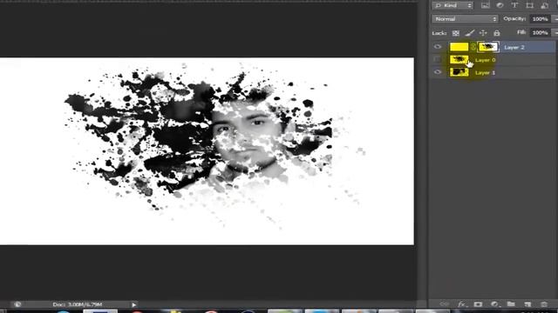558x313 pixels.
Task: Toggle lock image pixels brush icon
Action: pos(469,33)
